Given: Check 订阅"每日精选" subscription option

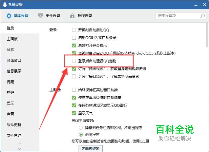Looking at the screenshot, I should pyautogui.click(x=74, y=77).
